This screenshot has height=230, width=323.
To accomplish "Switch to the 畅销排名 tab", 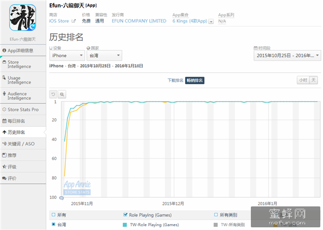I will point(195,80).
